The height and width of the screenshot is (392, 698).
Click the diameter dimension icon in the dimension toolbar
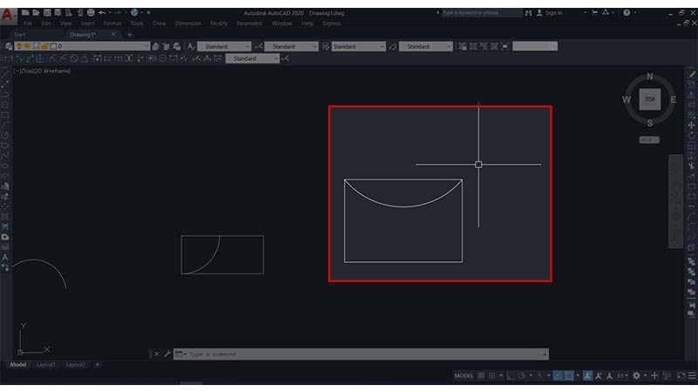(x=74, y=58)
